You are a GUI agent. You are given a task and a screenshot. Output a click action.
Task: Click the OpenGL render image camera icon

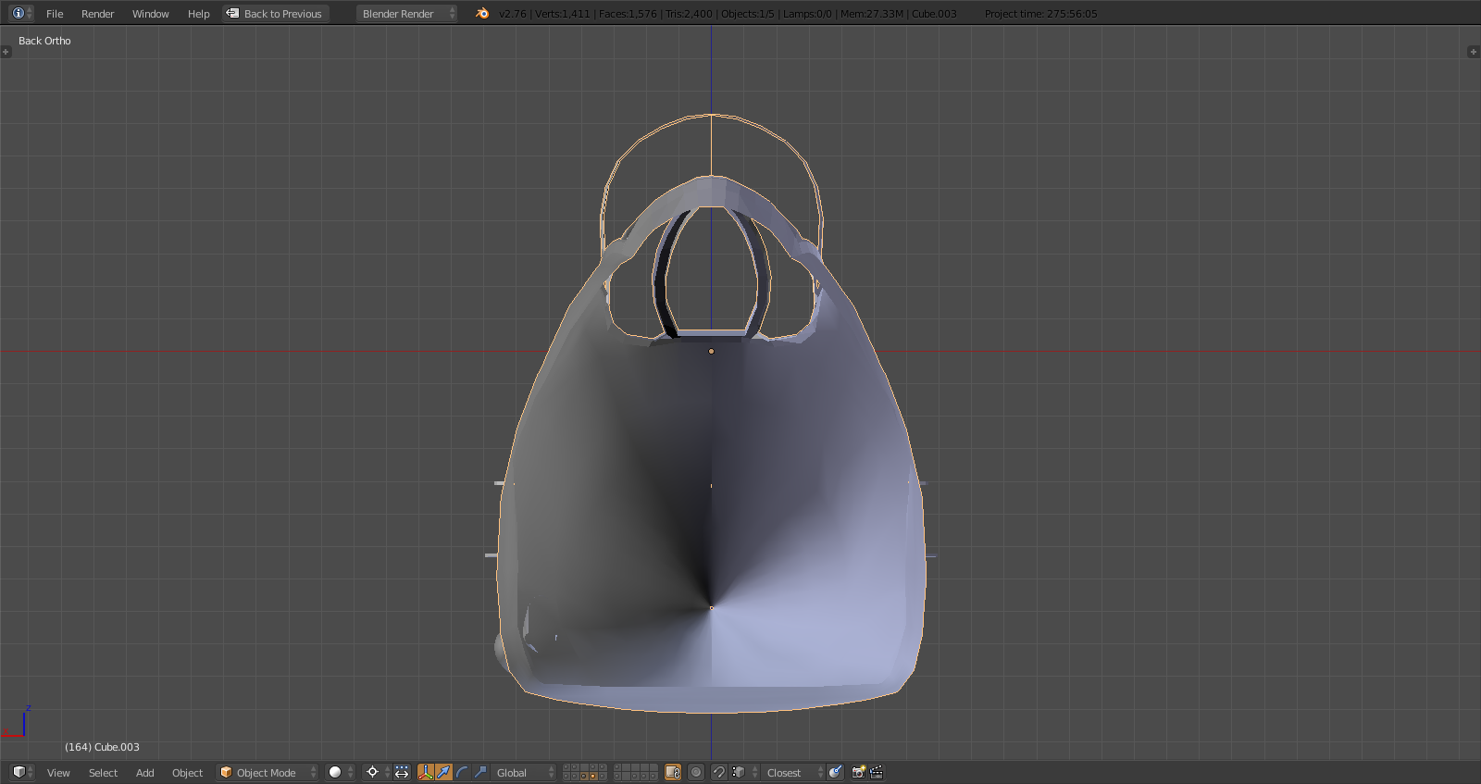pyautogui.click(x=858, y=773)
